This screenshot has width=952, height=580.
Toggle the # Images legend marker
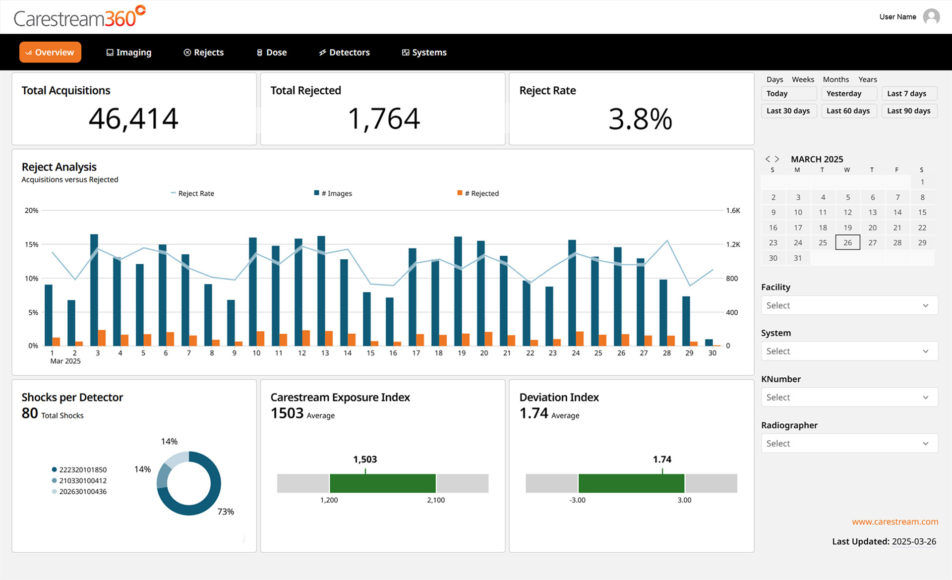[317, 193]
